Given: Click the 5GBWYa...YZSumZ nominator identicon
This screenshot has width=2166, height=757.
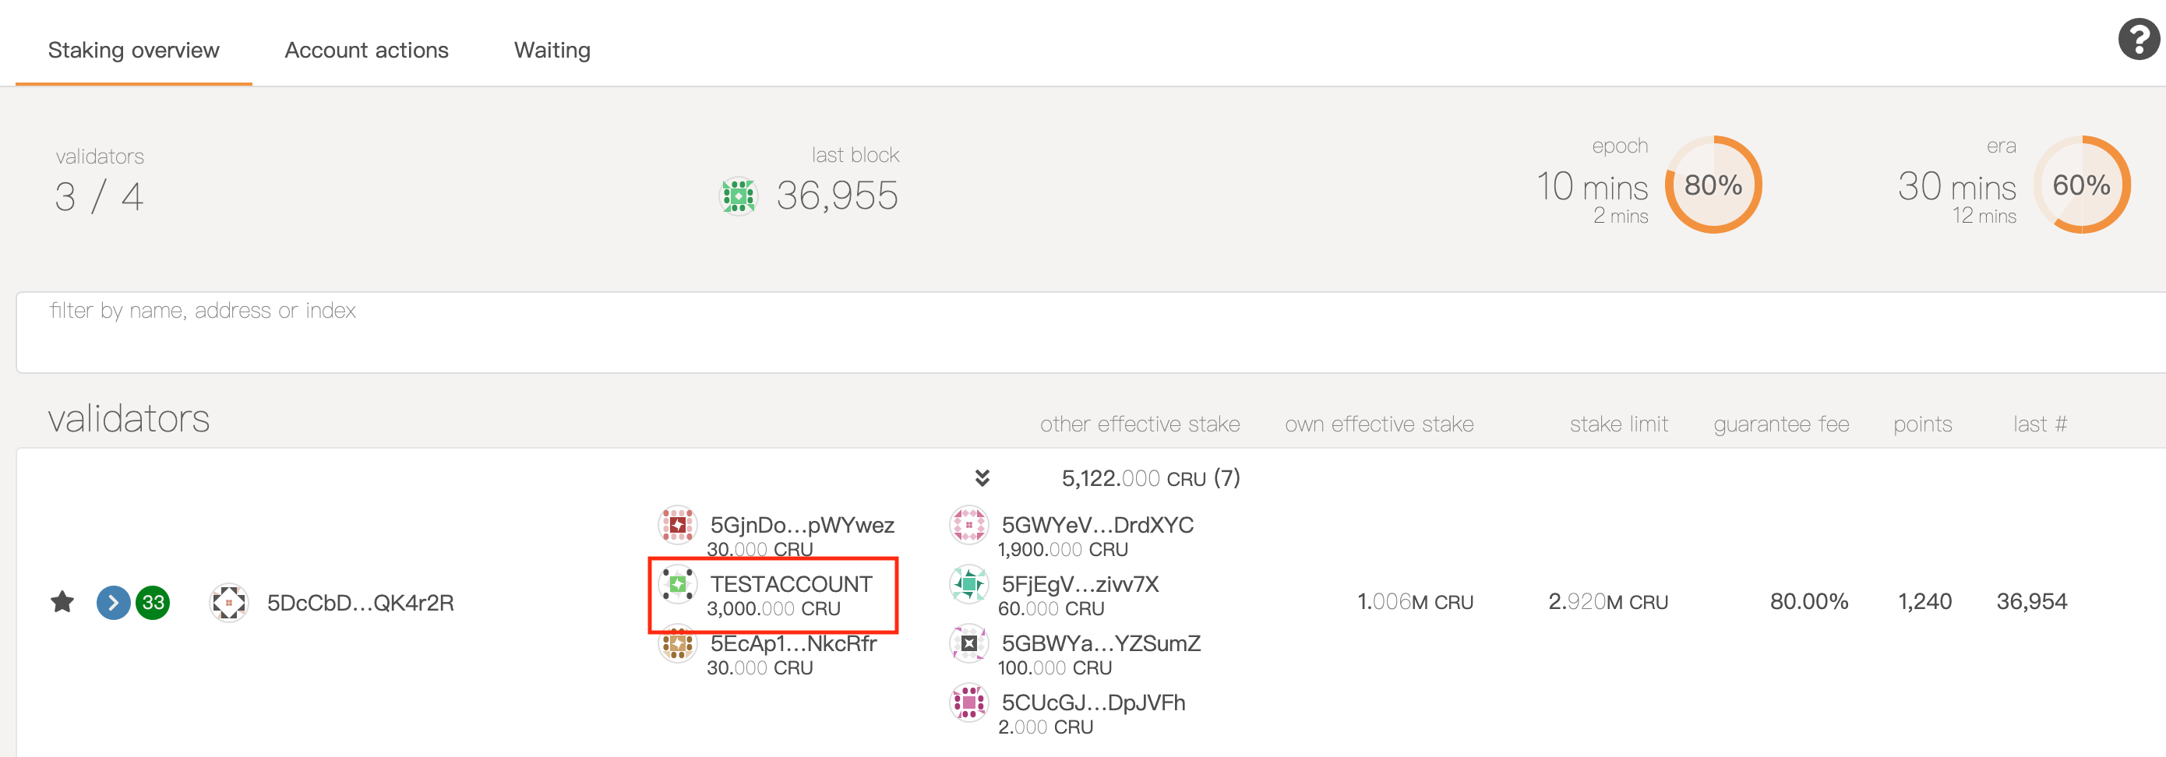Looking at the screenshot, I should [968, 643].
